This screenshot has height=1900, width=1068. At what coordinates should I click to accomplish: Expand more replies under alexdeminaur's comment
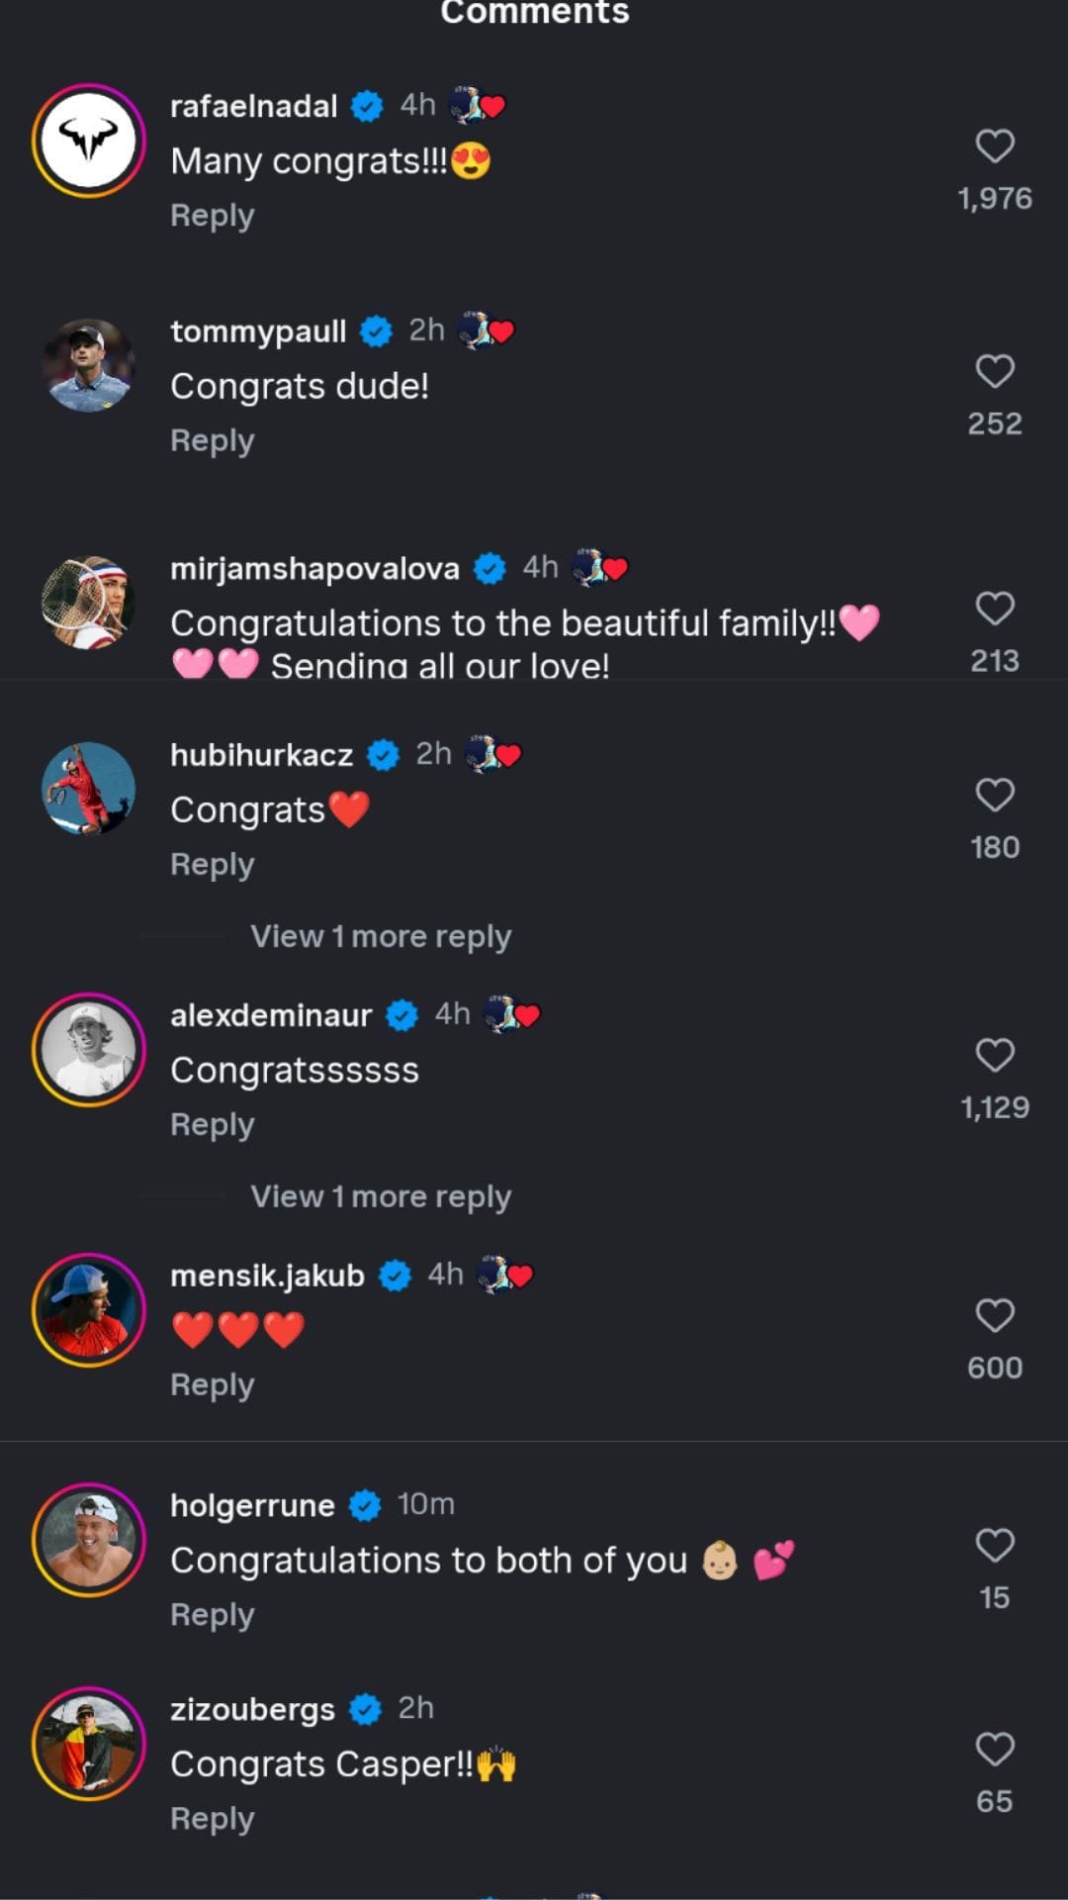click(x=381, y=1196)
